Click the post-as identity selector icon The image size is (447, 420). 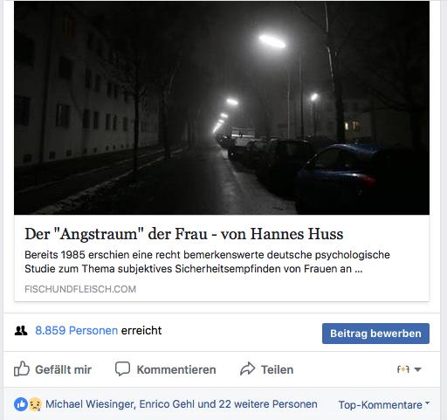tap(403, 369)
